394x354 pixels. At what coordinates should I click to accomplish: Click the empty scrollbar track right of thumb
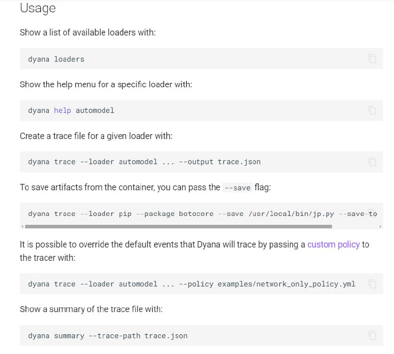(355, 226)
